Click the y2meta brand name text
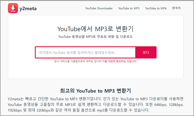 pos(28,9)
